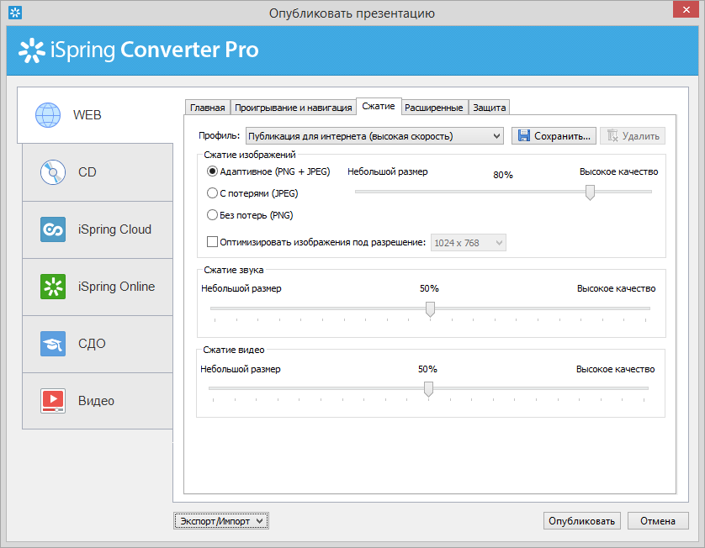Go to the Расширенные tab

434,108
